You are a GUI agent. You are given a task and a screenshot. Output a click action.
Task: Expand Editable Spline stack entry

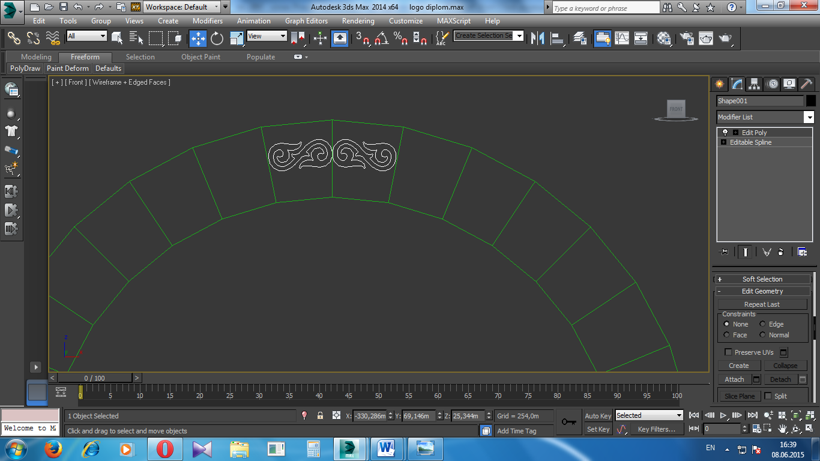pyautogui.click(x=723, y=142)
